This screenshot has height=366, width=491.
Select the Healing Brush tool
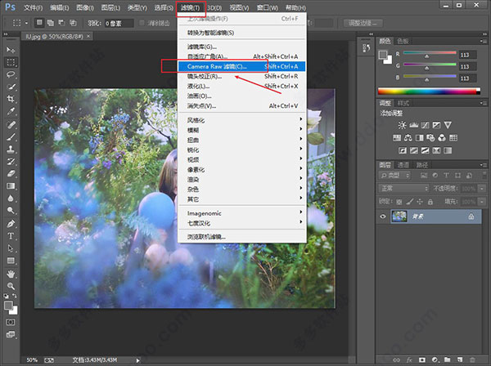11,125
